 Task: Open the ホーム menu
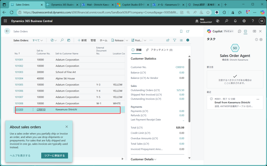pos(104,40)
